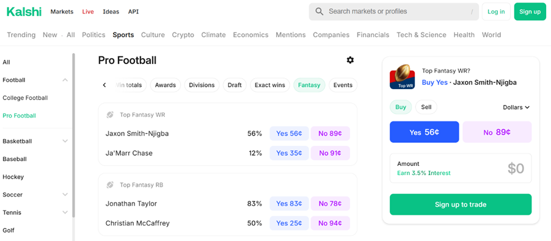Screen dimensions: 551x241
Task: Buy Yes 35¢ on Ja'Marr Chase
Action: pos(289,153)
